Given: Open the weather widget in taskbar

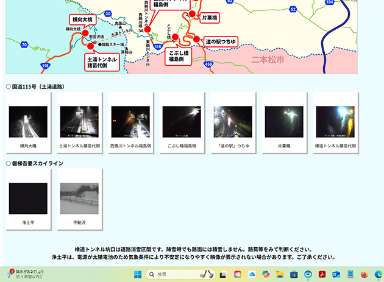Looking at the screenshot, I should [24, 274].
